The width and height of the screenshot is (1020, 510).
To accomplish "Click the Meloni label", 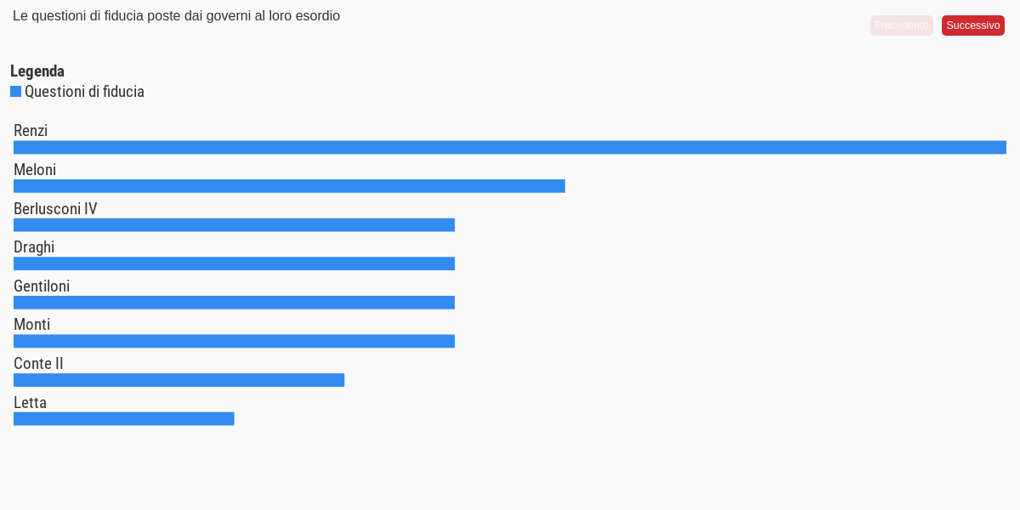I will tap(35, 170).
